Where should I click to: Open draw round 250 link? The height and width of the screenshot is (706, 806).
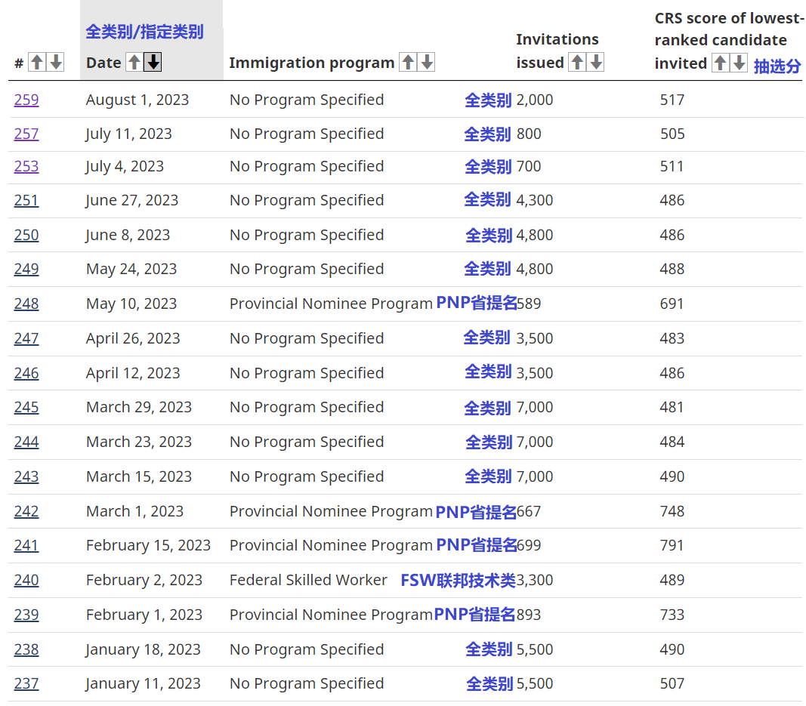click(x=26, y=235)
